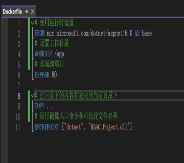The width and height of the screenshot is (184, 163).
Task: Click the "RBAC.Poject.dll" string
Action: tap(109, 127)
